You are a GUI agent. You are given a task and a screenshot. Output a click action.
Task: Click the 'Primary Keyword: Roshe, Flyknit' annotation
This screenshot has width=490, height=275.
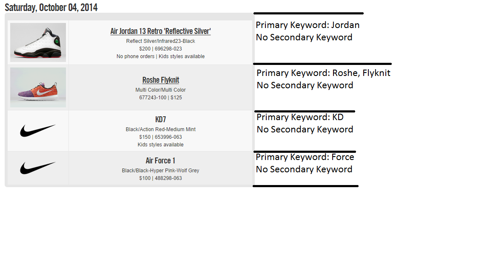(x=323, y=73)
